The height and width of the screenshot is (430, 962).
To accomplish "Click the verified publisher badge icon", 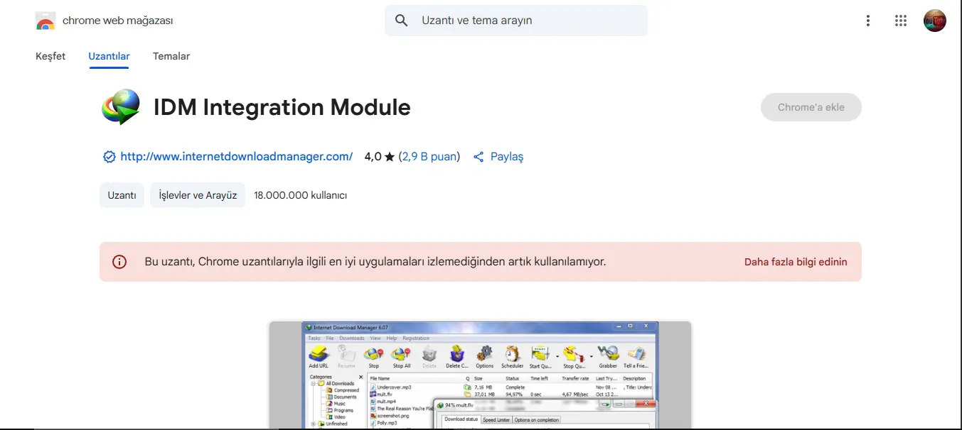I will (109, 157).
